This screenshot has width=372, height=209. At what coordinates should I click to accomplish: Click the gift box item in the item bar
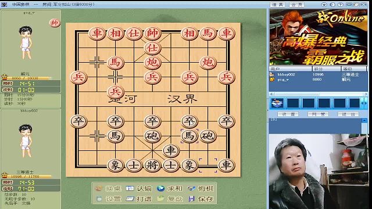tap(277, 103)
